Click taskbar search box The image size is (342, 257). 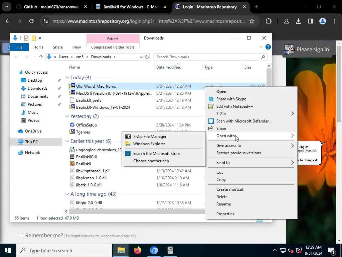[64, 250]
